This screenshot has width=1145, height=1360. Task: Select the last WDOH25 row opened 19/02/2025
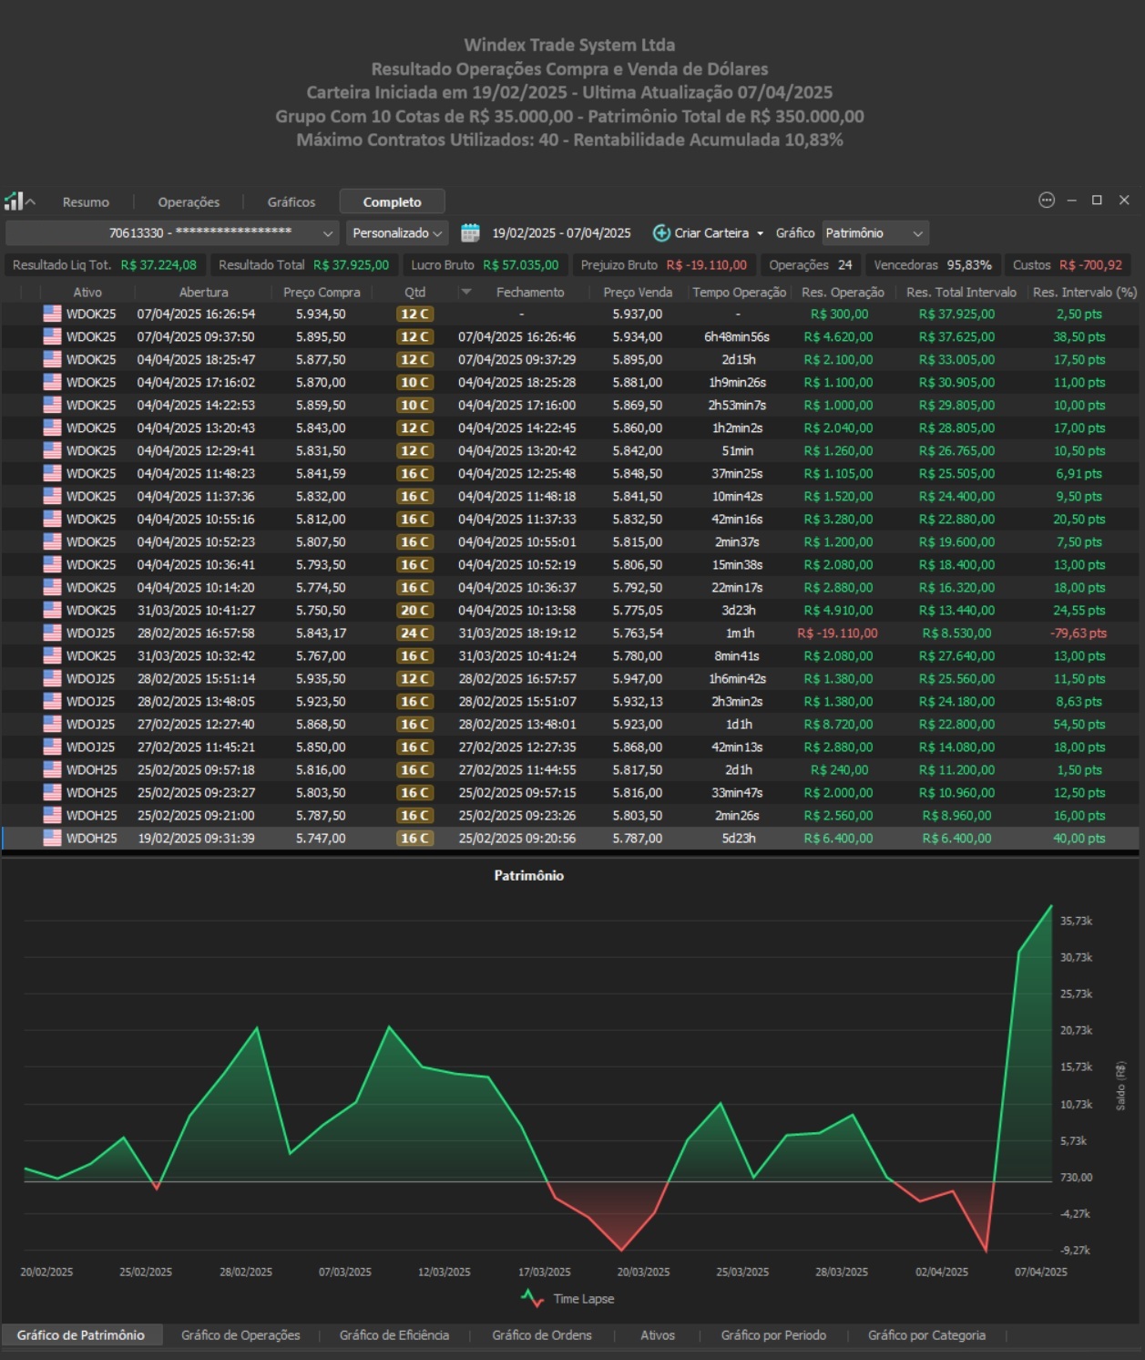[x=547, y=839]
